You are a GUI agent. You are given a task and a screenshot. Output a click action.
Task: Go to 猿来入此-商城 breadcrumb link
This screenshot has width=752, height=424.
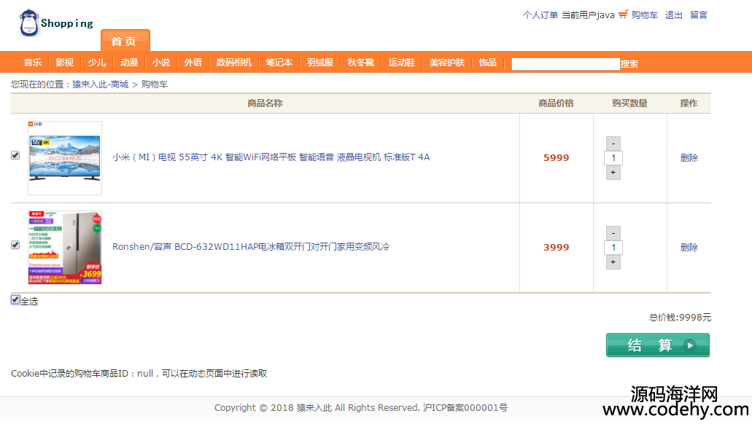100,85
